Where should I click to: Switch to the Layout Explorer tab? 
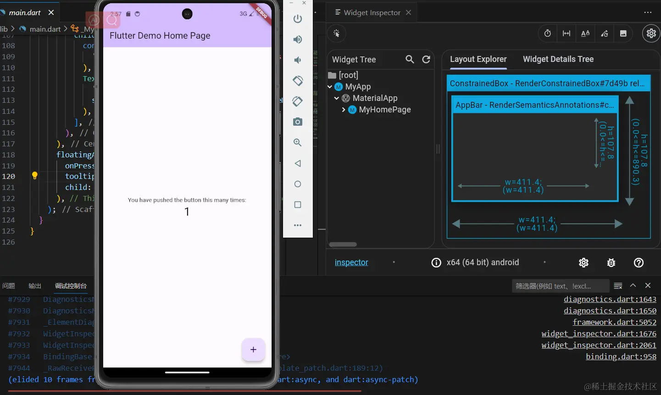tap(478, 59)
